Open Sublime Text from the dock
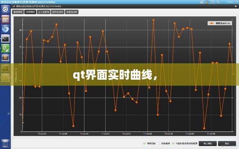 point(5,57)
